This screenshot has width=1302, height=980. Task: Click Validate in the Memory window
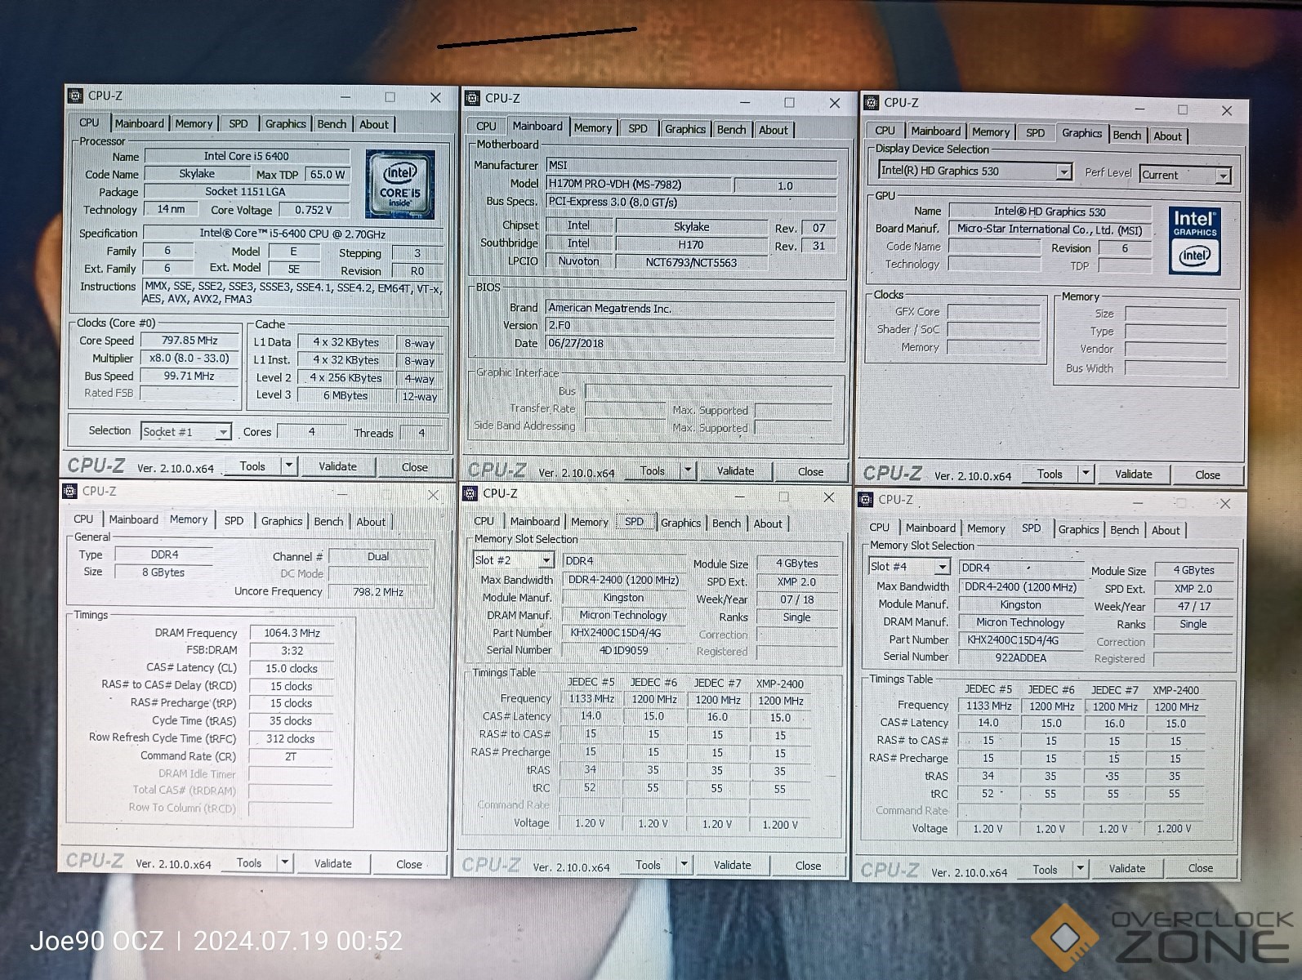point(332,863)
